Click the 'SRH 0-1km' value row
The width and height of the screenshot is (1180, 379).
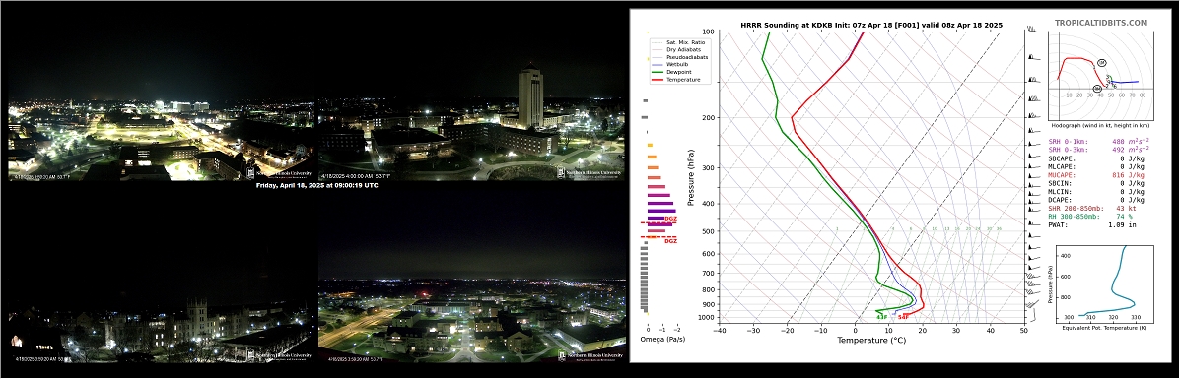pos(1099,142)
